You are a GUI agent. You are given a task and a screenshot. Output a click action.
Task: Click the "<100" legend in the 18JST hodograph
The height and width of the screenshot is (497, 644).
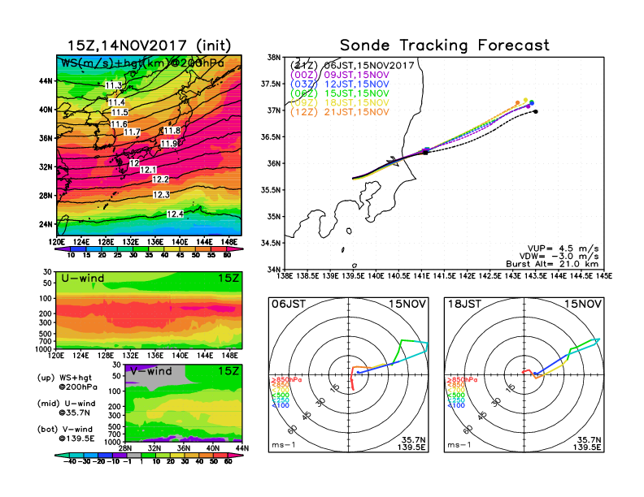point(456,405)
